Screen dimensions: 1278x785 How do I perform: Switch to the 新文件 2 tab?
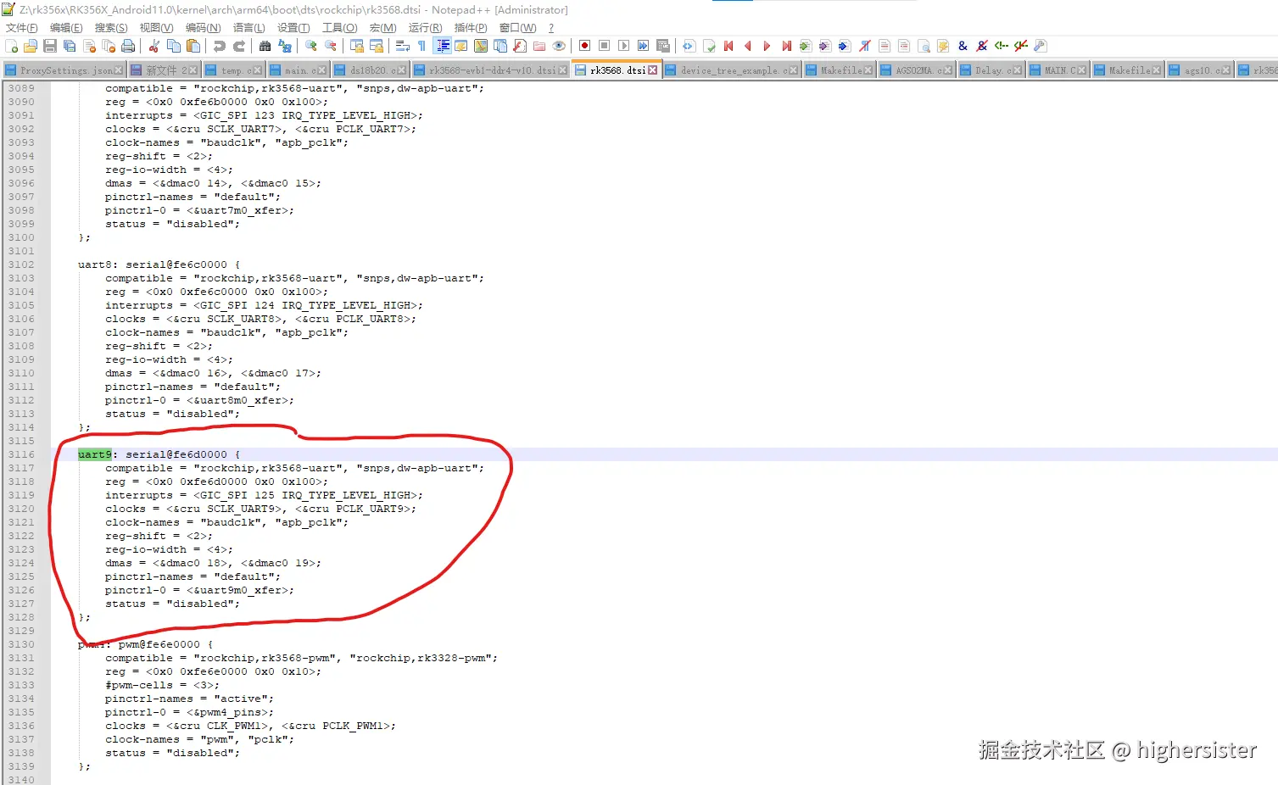pyautogui.click(x=165, y=70)
